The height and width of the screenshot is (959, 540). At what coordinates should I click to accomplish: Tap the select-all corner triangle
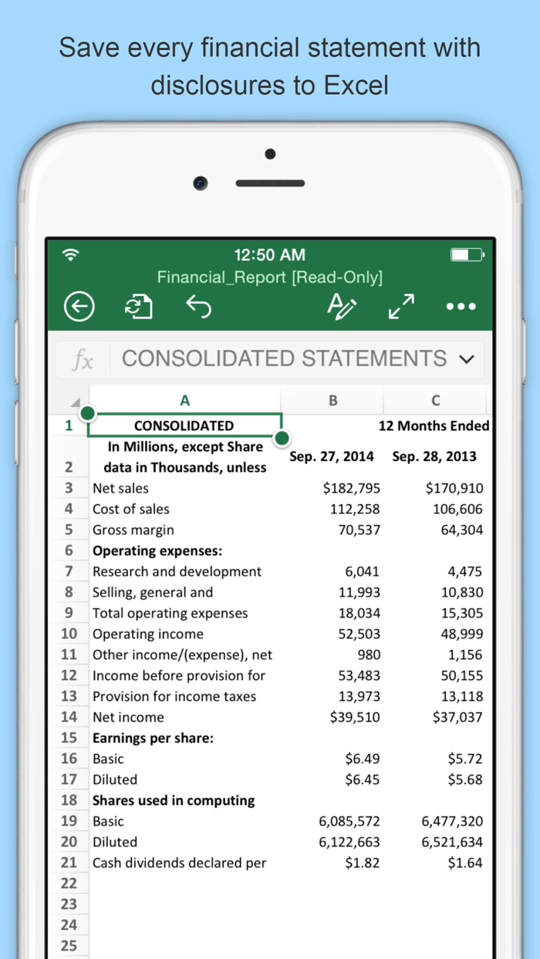point(75,402)
